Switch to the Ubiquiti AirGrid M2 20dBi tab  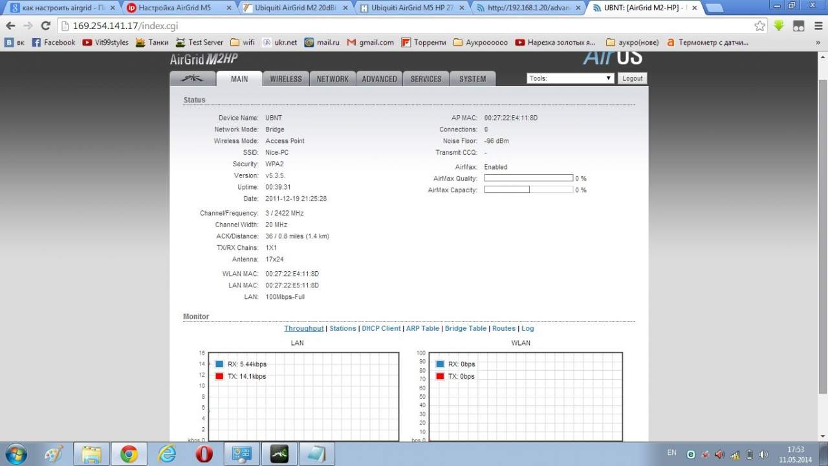[294, 8]
